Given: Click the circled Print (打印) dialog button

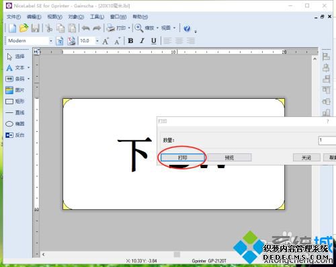Looking at the screenshot, I should pyautogui.click(x=183, y=157).
